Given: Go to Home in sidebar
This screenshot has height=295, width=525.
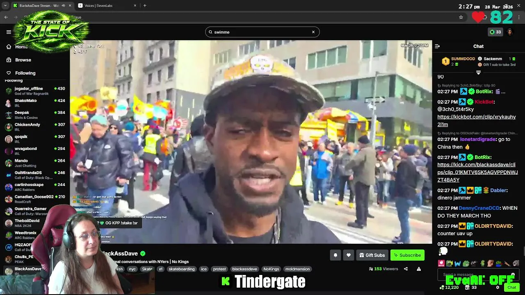Looking at the screenshot, I should [17, 47].
